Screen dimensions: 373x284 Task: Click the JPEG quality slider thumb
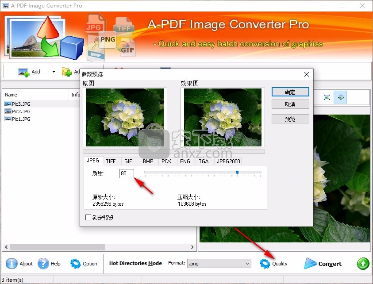(238, 172)
